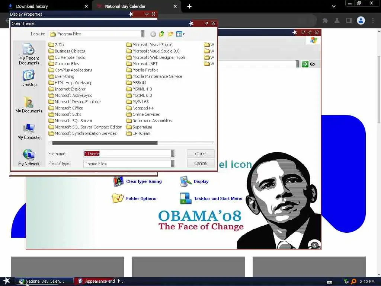Expand the Look in dropdown
The height and width of the screenshot is (286, 381).
point(143,34)
